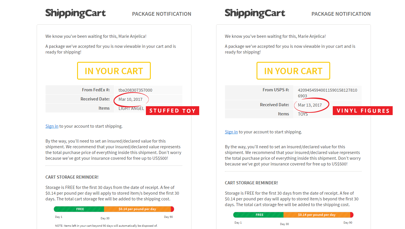Click the green FREE segment on left storage bar
The height and width of the screenshot is (229, 405).
[x=79, y=209]
